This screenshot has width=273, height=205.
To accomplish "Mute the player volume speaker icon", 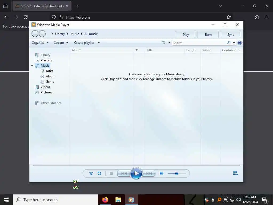I will pyautogui.click(x=162, y=173).
